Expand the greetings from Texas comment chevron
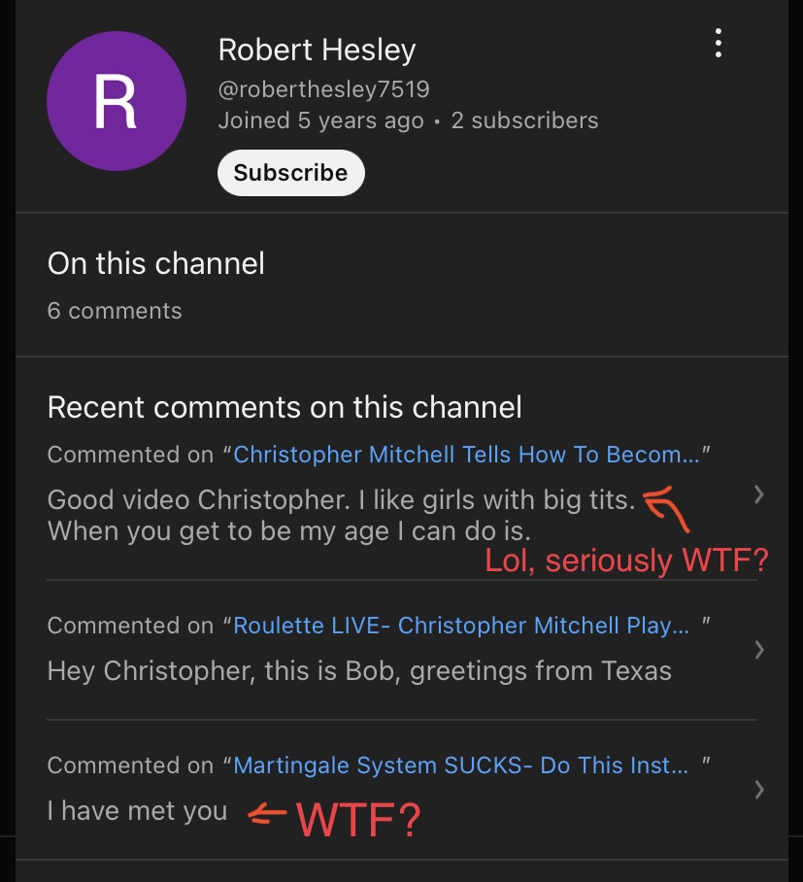The width and height of the screenshot is (803, 882). 758,650
